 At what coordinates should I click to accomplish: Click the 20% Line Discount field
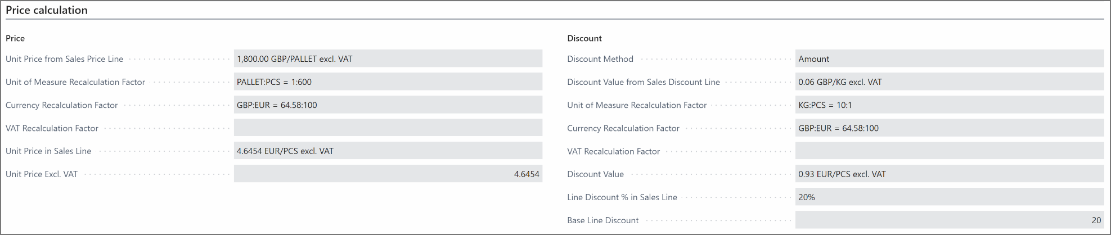tap(949, 197)
